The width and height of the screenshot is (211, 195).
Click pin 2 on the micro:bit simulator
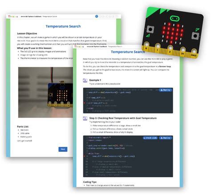(x=170, y=48)
